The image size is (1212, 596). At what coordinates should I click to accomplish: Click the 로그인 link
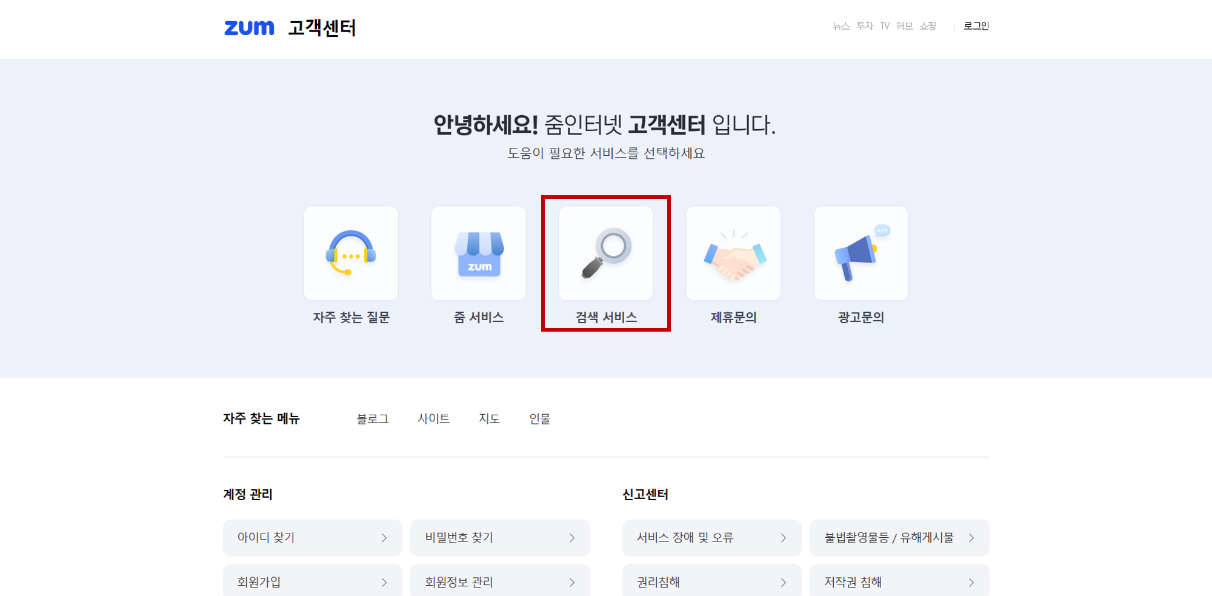coord(976,26)
